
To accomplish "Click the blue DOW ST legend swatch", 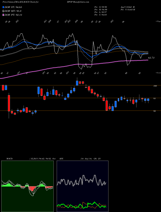I will [4, 7].
